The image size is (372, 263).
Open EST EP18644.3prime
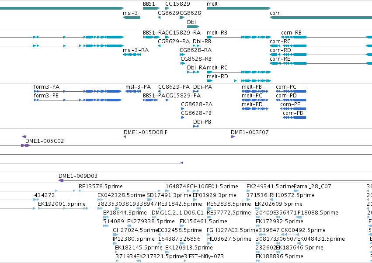pos(125,213)
